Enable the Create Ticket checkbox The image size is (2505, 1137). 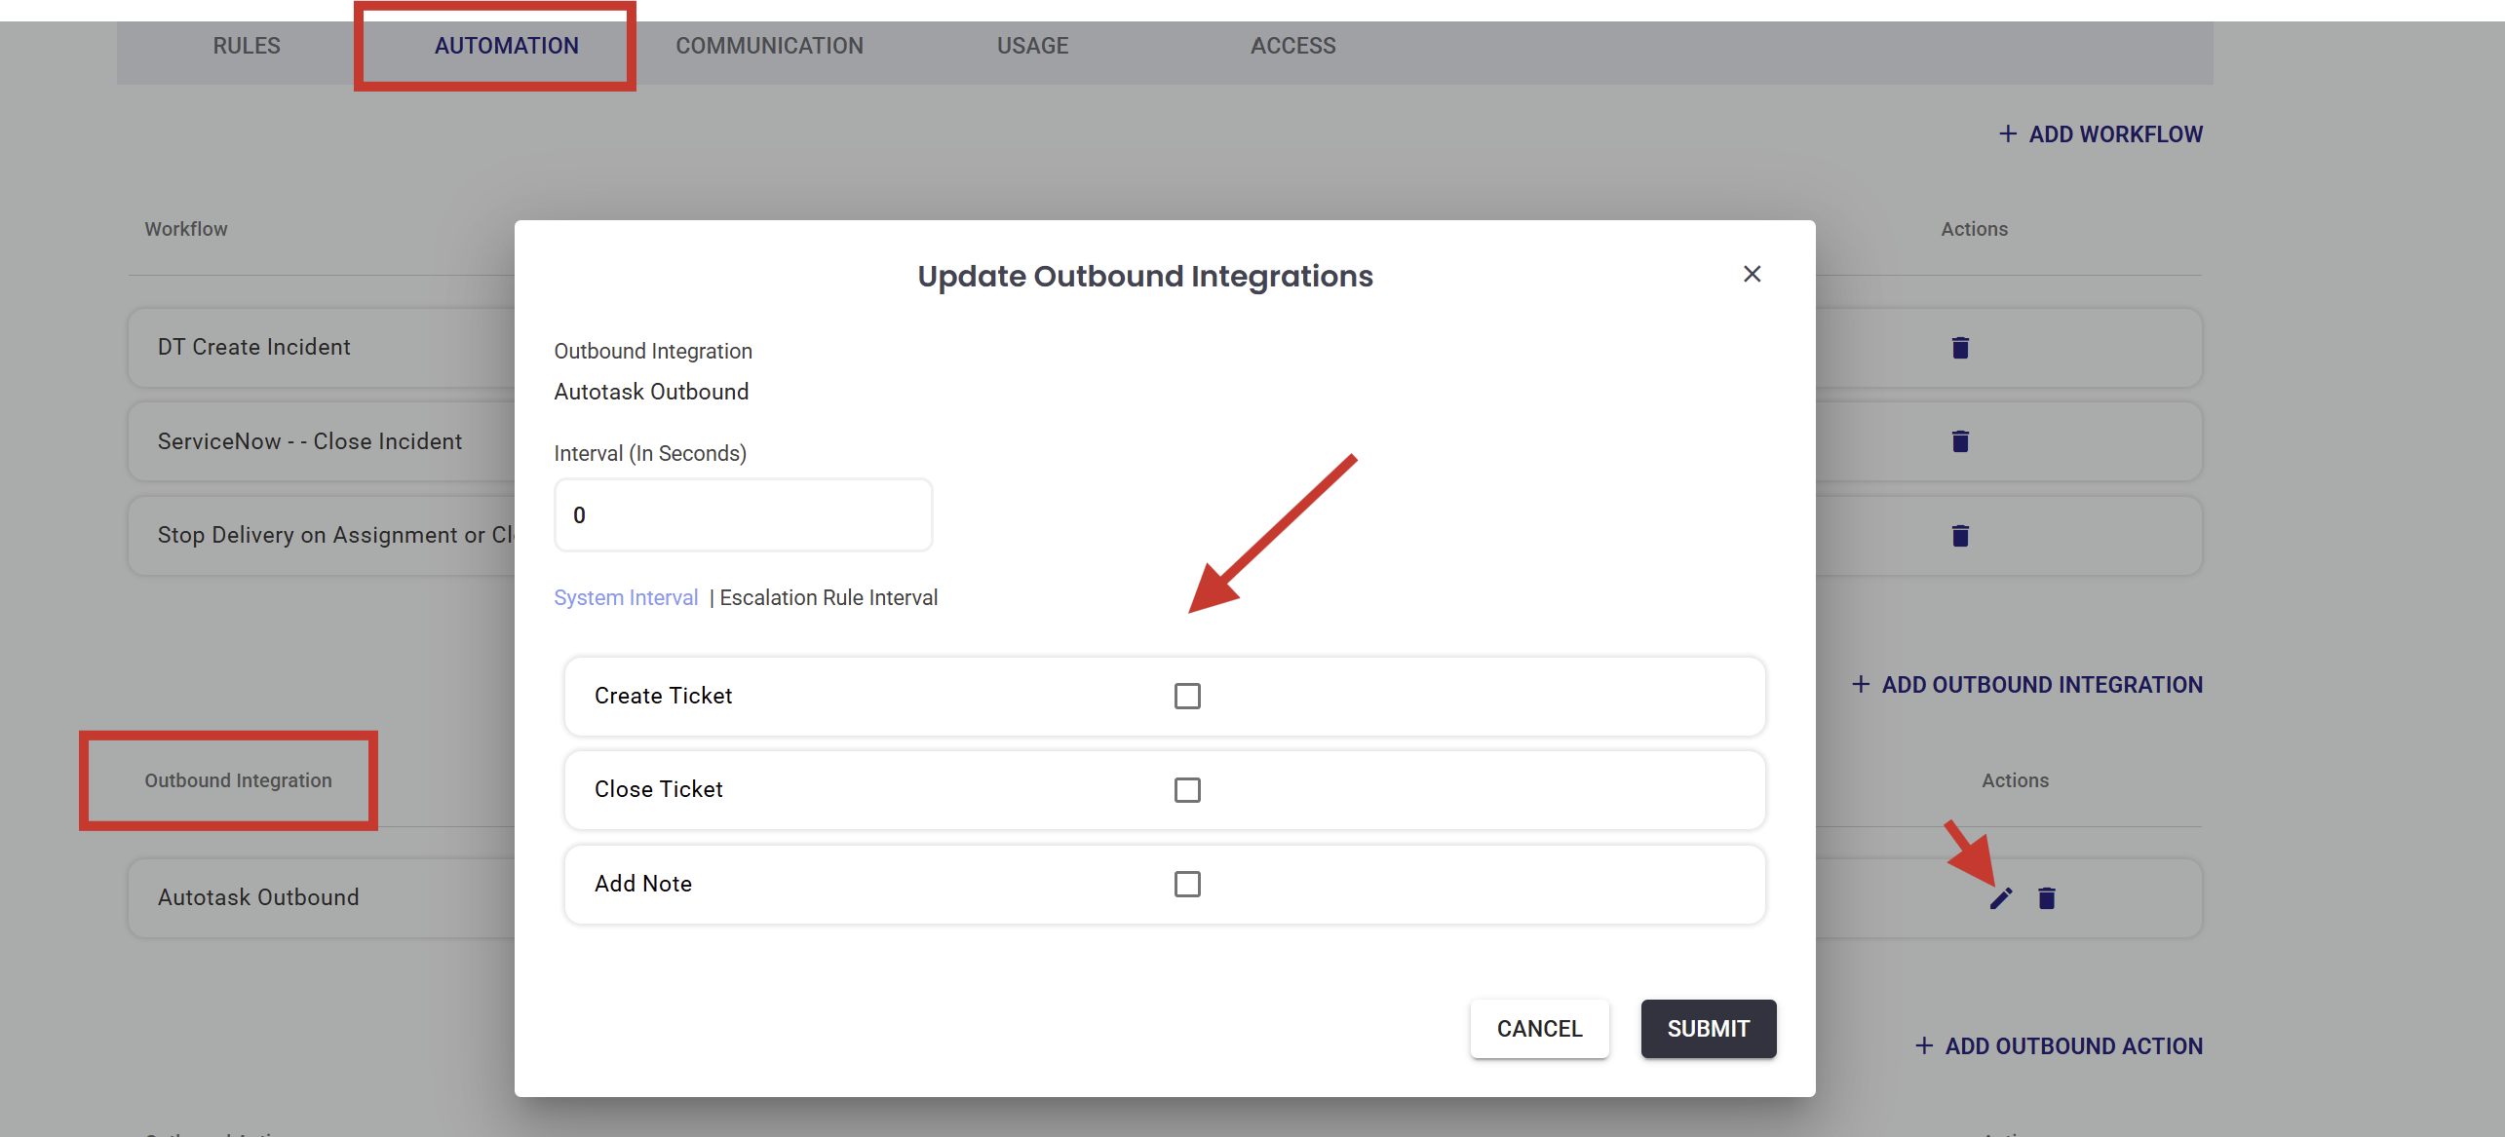[1186, 696]
